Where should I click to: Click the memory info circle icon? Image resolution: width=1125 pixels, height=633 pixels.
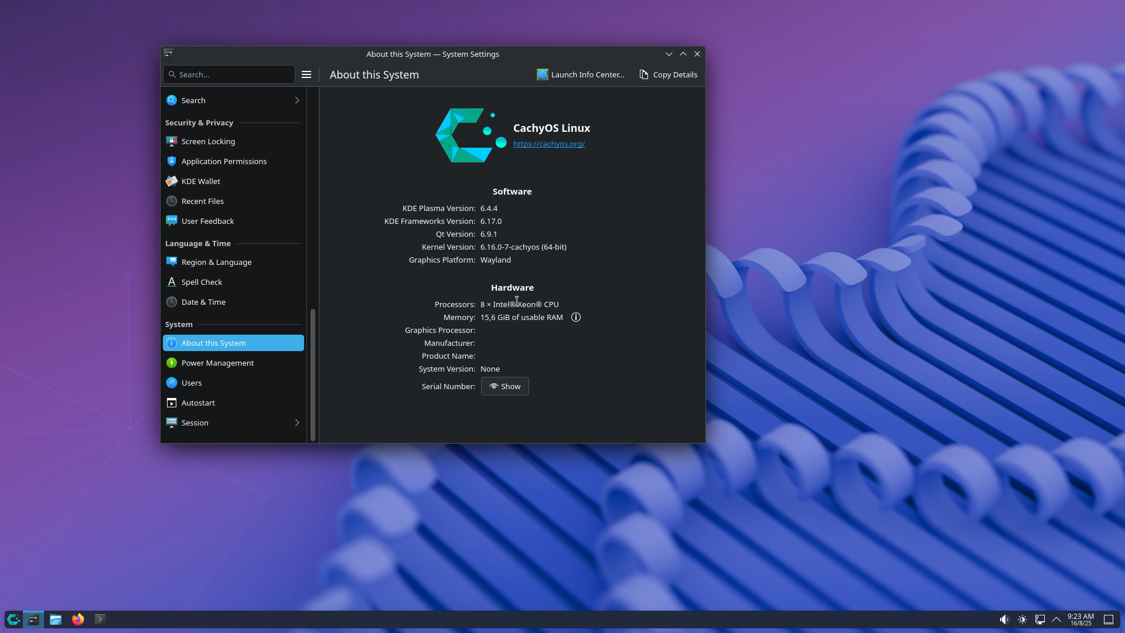(x=576, y=317)
